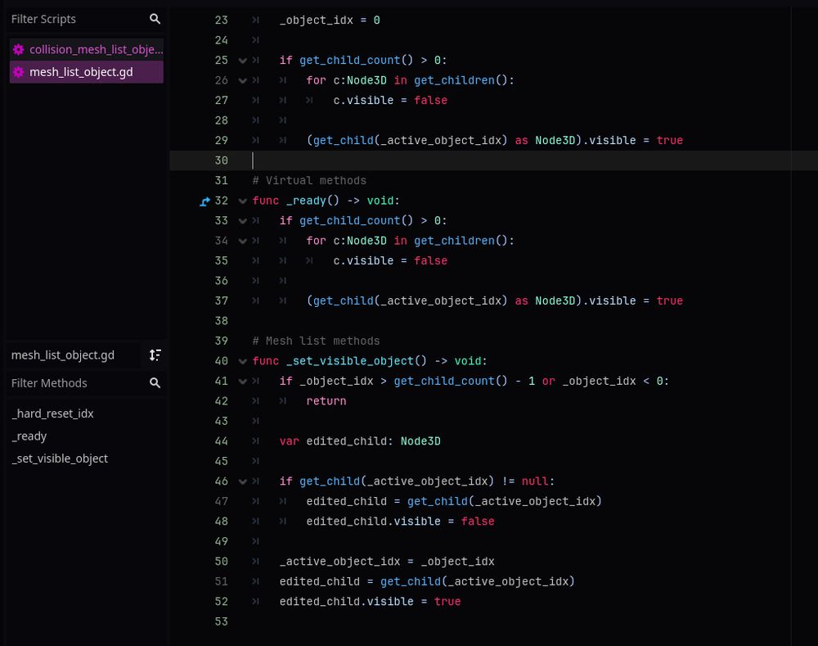Image resolution: width=818 pixels, height=646 pixels.
Task: Click line number 24 in the gutter
Action: (221, 40)
